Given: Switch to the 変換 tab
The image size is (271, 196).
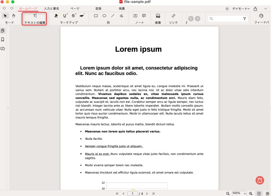Looking at the screenshot, I should point(98,9).
